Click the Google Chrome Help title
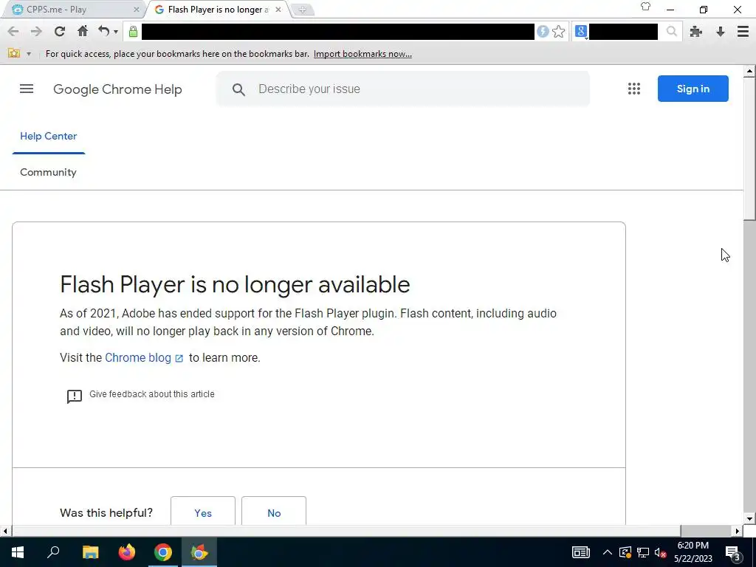 pyautogui.click(x=117, y=89)
